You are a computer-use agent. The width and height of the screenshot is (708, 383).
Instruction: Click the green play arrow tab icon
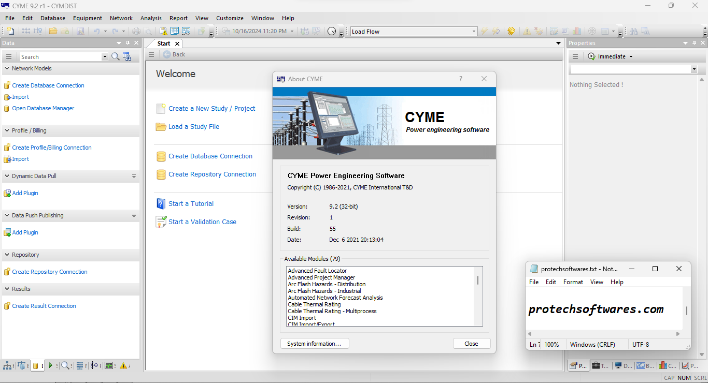(x=51, y=365)
